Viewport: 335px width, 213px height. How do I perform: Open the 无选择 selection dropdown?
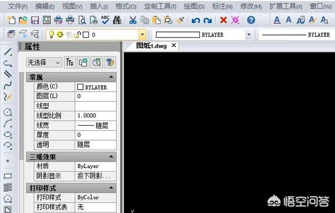44,62
